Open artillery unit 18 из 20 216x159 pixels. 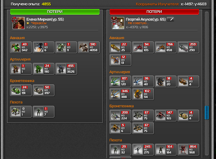166,81
